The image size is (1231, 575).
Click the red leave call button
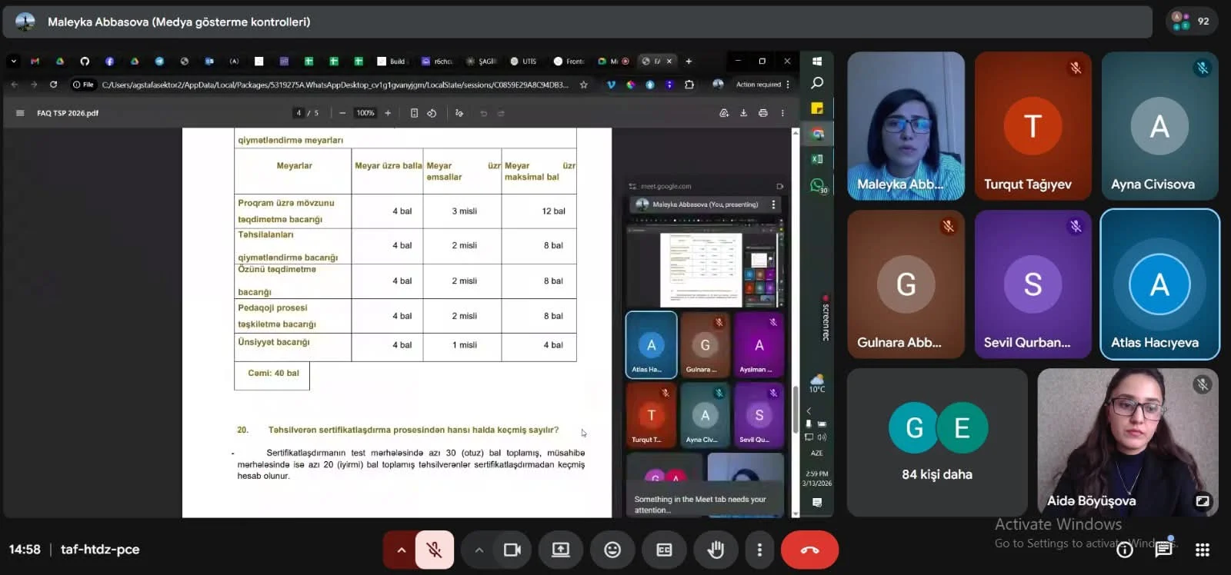[x=809, y=550]
